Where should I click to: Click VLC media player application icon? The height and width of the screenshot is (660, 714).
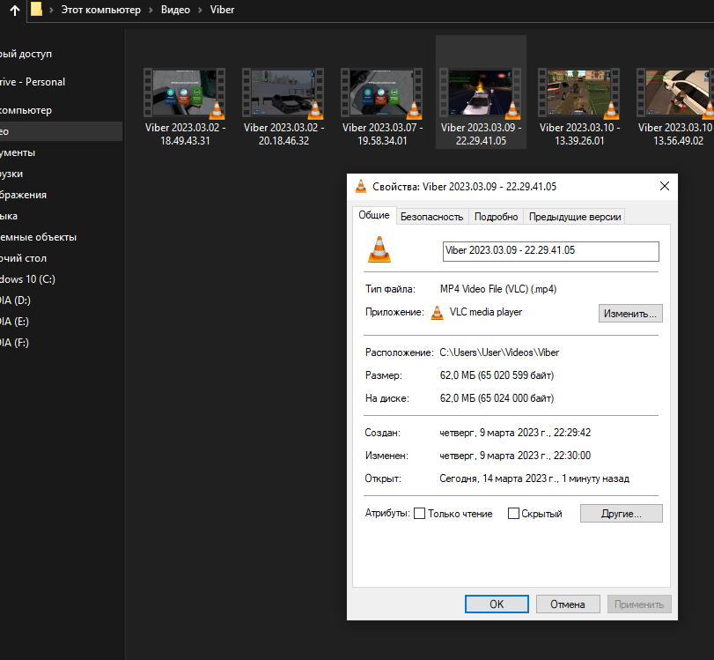[437, 313]
